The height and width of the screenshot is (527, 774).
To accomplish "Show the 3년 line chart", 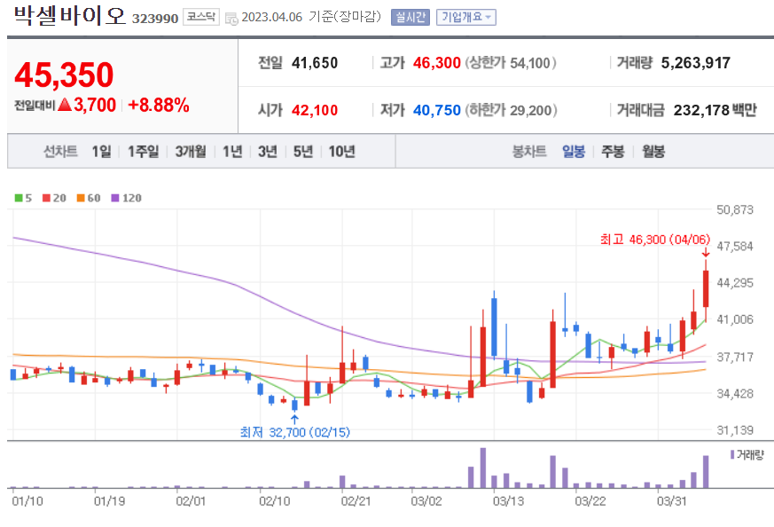I will [268, 151].
